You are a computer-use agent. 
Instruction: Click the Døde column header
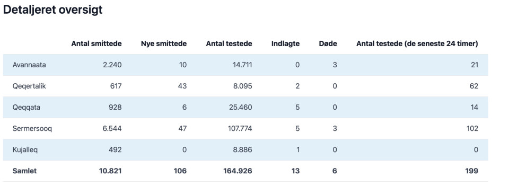coord(328,43)
